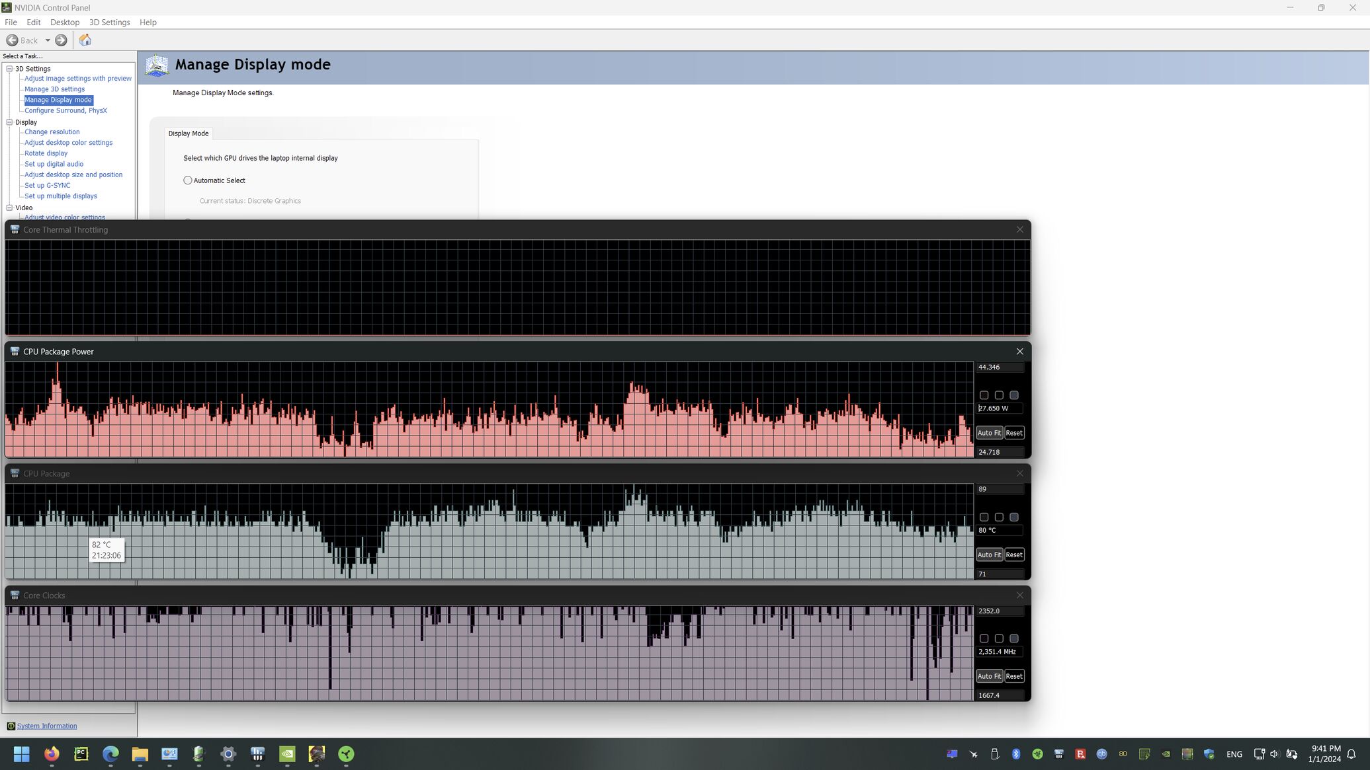Open Firefox from the taskbar
This screenshot has width=1370, height=770.
click(52, 753)
